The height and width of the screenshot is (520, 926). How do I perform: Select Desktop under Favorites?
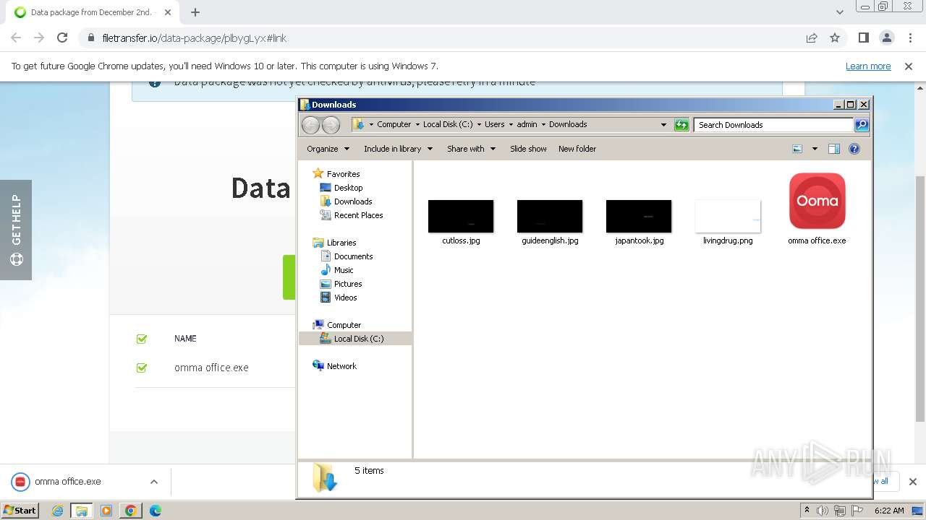pyautogui.click(x=348, y=188)
